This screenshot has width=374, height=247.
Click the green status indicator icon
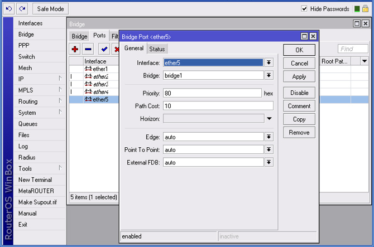(356, 8)
